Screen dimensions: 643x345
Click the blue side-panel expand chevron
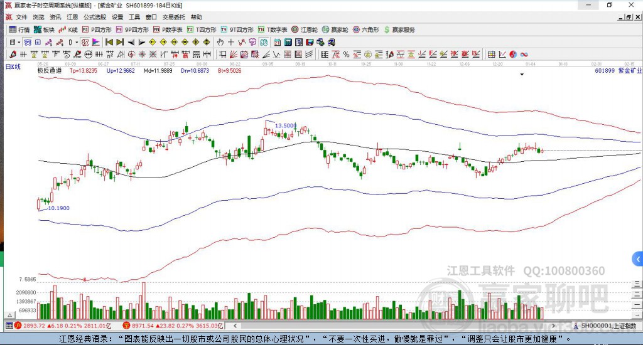click(638, 259)
